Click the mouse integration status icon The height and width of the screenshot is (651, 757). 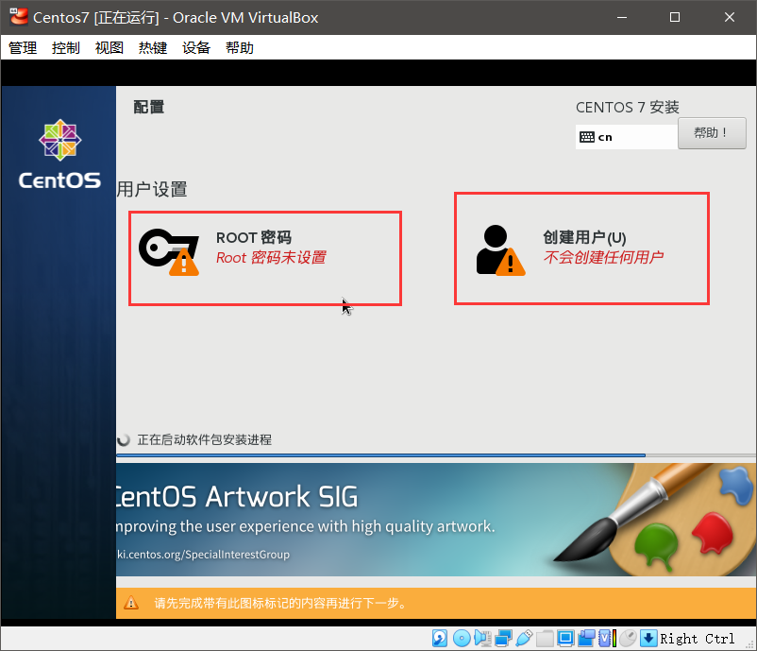pyautogui.click(x=626, y=638)
